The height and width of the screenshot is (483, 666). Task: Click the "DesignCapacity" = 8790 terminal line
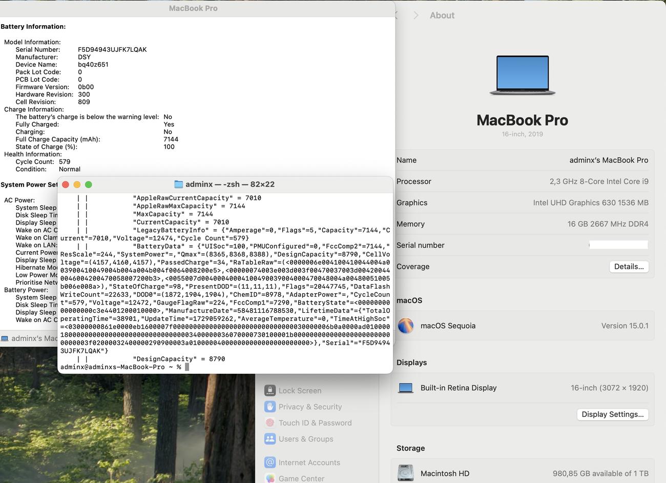coord(179,359)
